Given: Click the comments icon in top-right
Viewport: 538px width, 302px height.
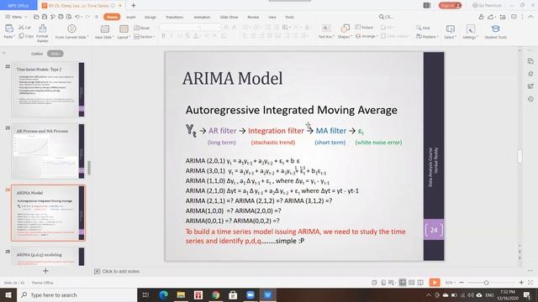Looking at the screenshot, I should tap(514, 17).
